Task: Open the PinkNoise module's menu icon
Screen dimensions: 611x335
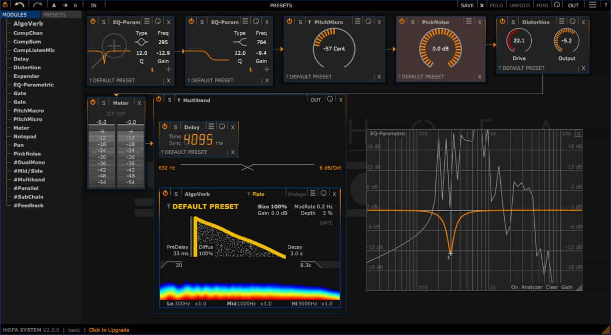Action: [x=469, y=22]
